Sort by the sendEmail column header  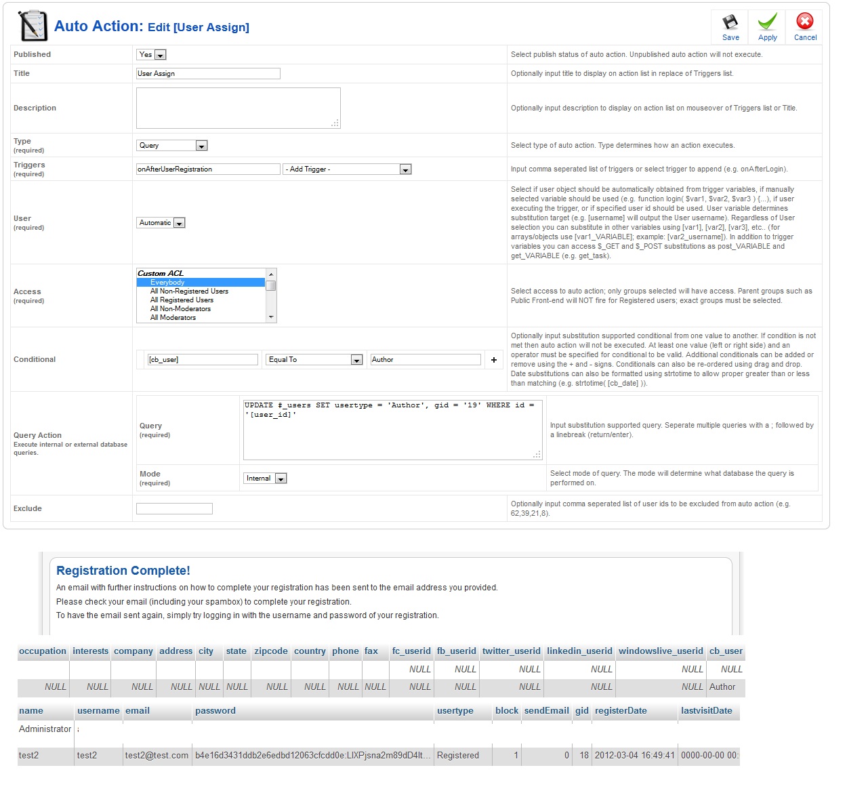click(547, 711)
